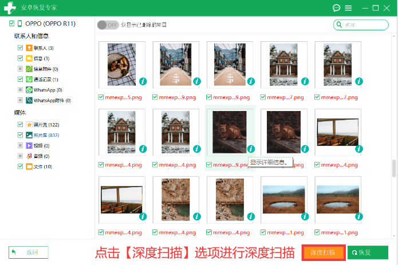Click the search magnifier icon

click(x=339, y=25)
